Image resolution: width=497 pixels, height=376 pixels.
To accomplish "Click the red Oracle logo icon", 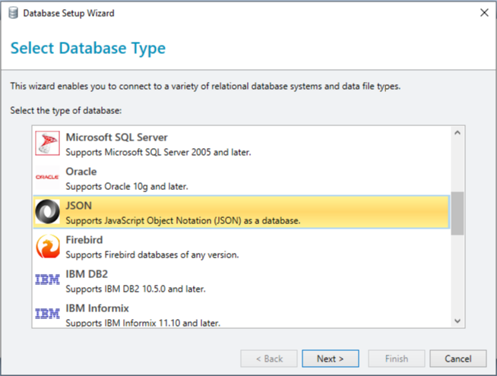I will (x=47, y=177).
